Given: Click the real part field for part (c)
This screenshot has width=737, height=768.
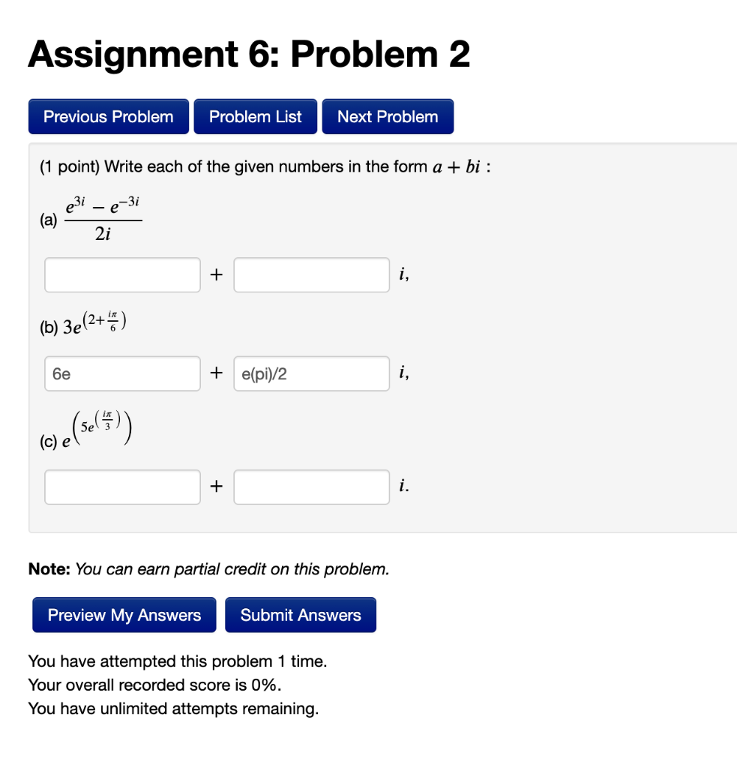Looking at the screenshot, I should coord(122,486).
